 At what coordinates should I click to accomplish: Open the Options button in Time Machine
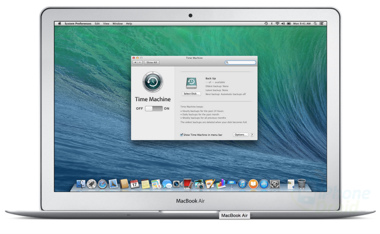pos(240,134)
